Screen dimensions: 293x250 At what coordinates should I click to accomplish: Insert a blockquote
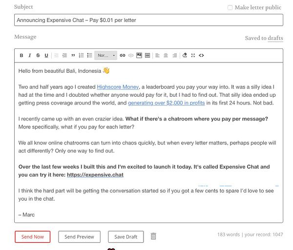click(x=73, y=55)
